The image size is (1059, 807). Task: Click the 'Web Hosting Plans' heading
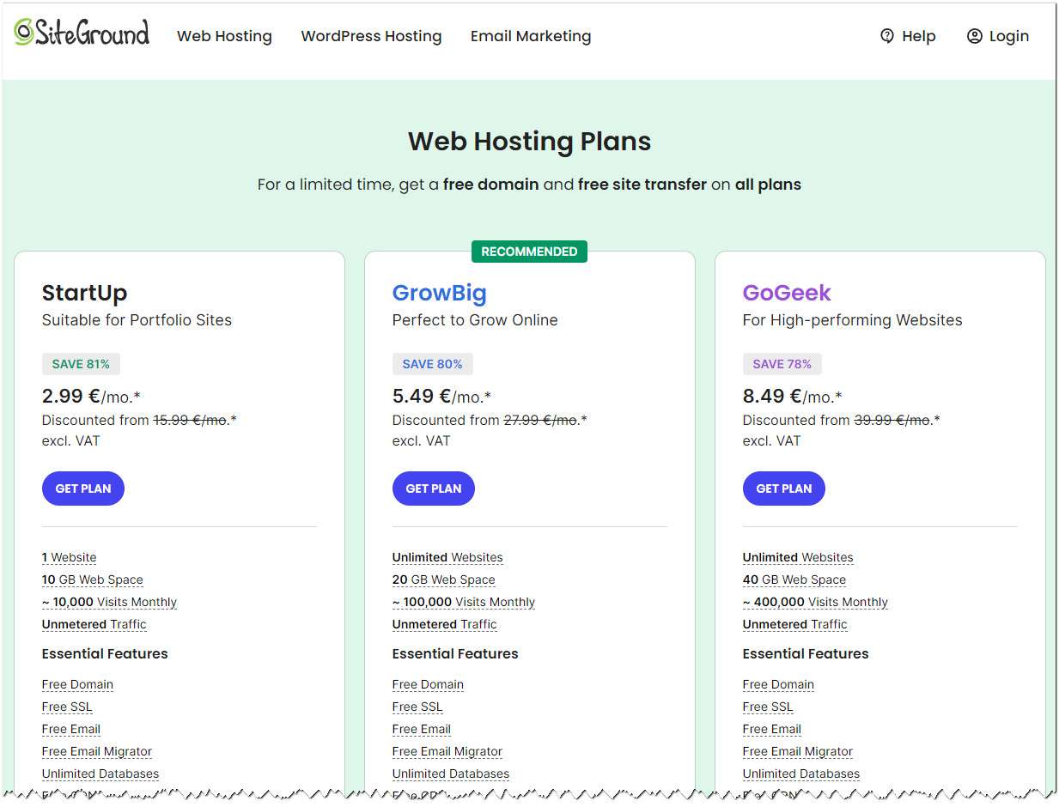[529, 141]
